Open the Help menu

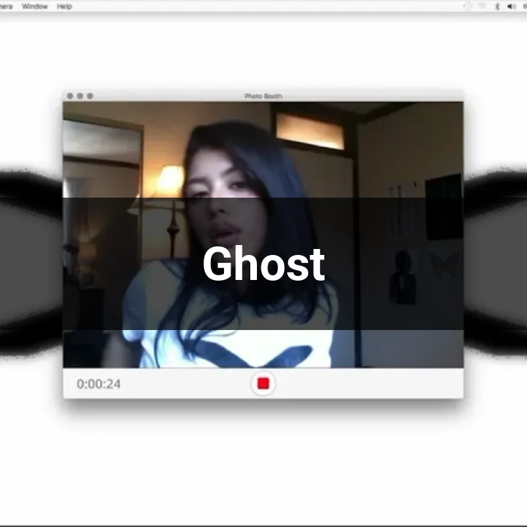tap(64, 7)
